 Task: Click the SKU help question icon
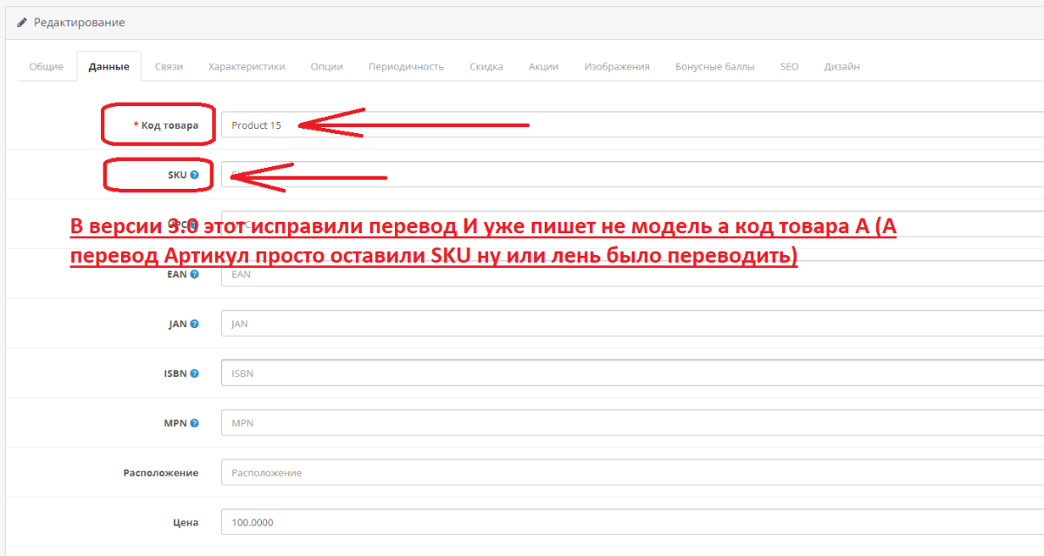(194, 175)
